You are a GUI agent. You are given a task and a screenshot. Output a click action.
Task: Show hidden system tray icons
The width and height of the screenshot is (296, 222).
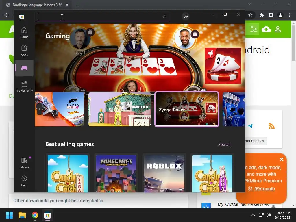point(253,215)
